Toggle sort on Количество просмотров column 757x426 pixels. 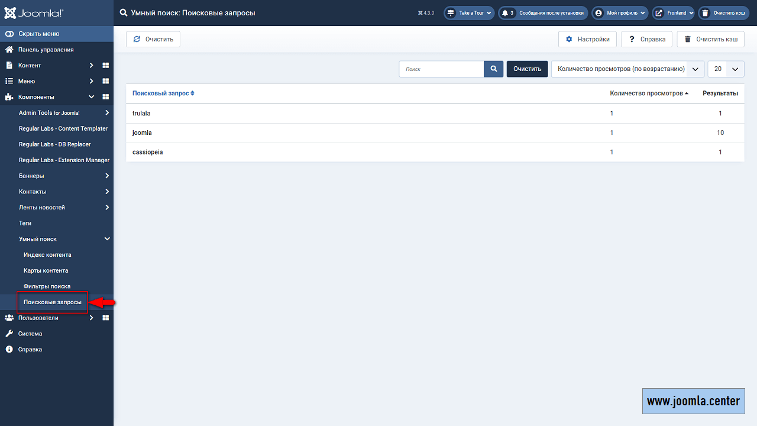[649, 93]
